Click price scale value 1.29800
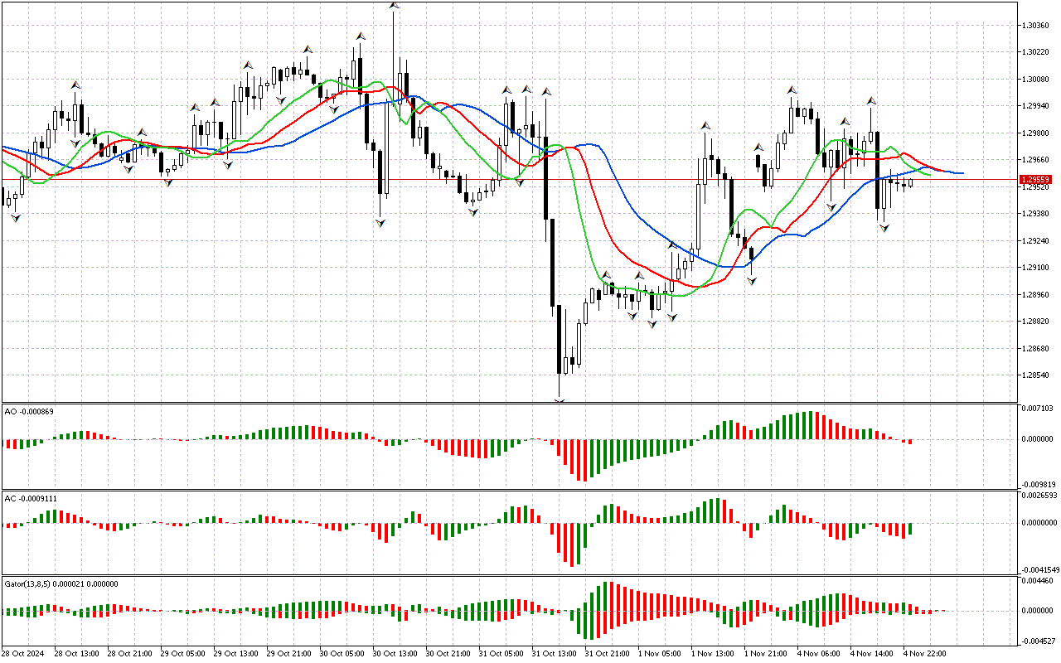The height and width of the screenshot is (663, 1061). [x=1037, y=133]
